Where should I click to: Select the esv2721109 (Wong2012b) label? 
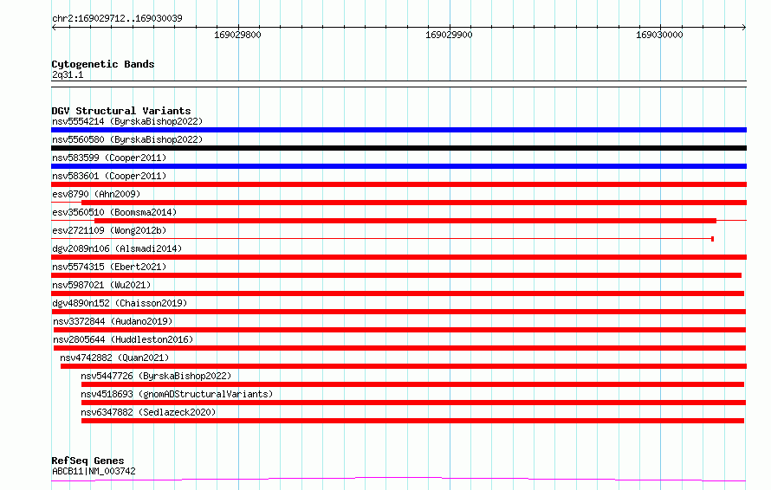[x=109, y=230]
